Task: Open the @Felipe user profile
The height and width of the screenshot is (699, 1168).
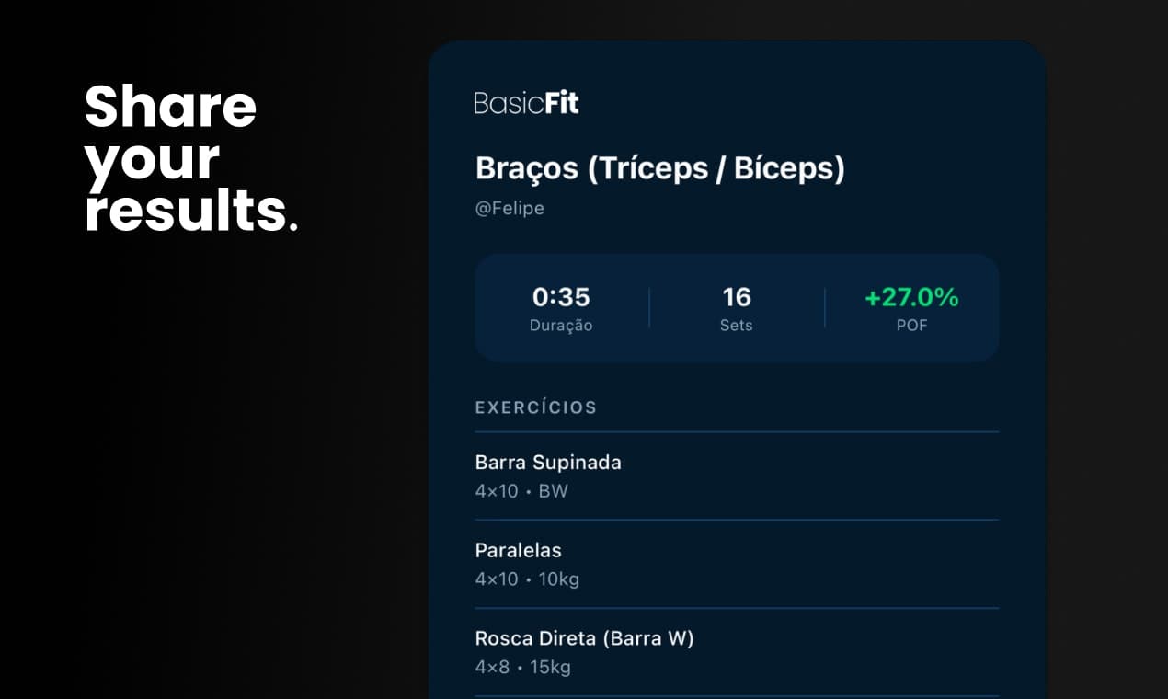Action: (x=510, y=208)
